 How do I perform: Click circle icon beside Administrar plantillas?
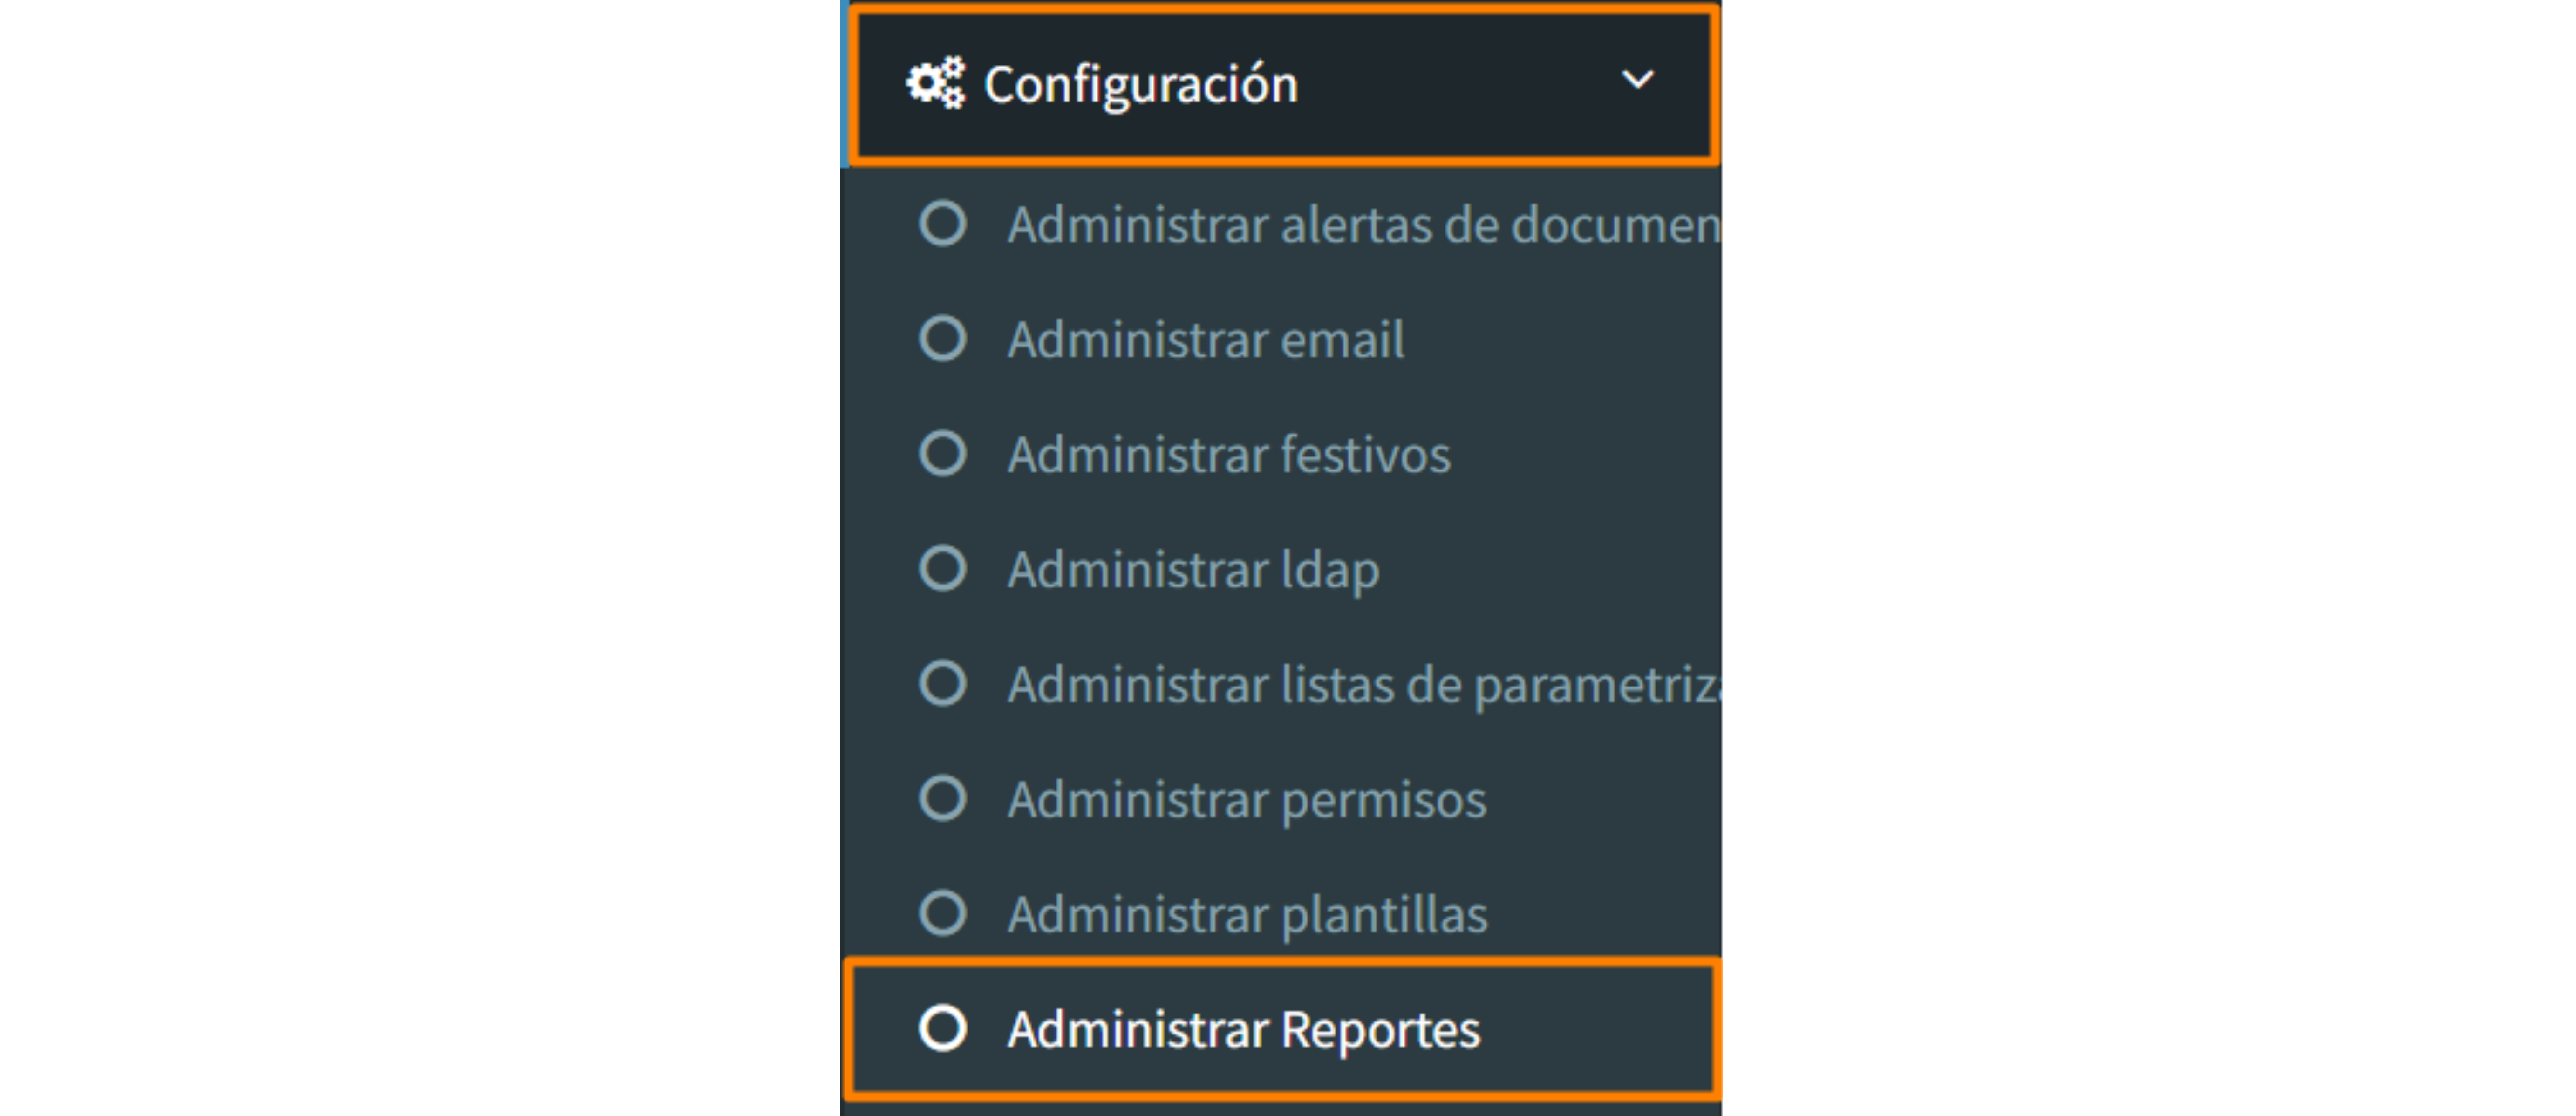click(942, 913)
